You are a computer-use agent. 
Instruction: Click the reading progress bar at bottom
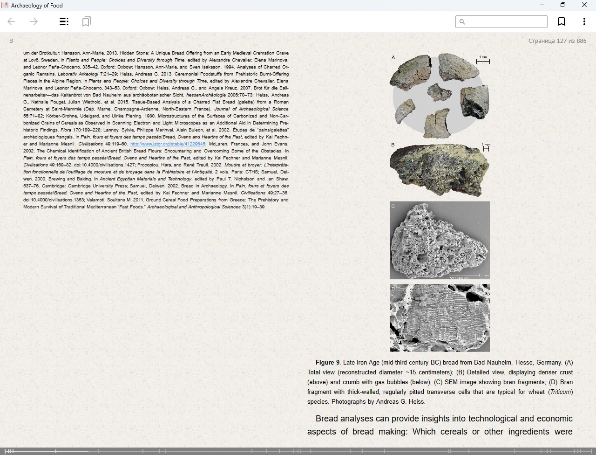tap(298, 451)
